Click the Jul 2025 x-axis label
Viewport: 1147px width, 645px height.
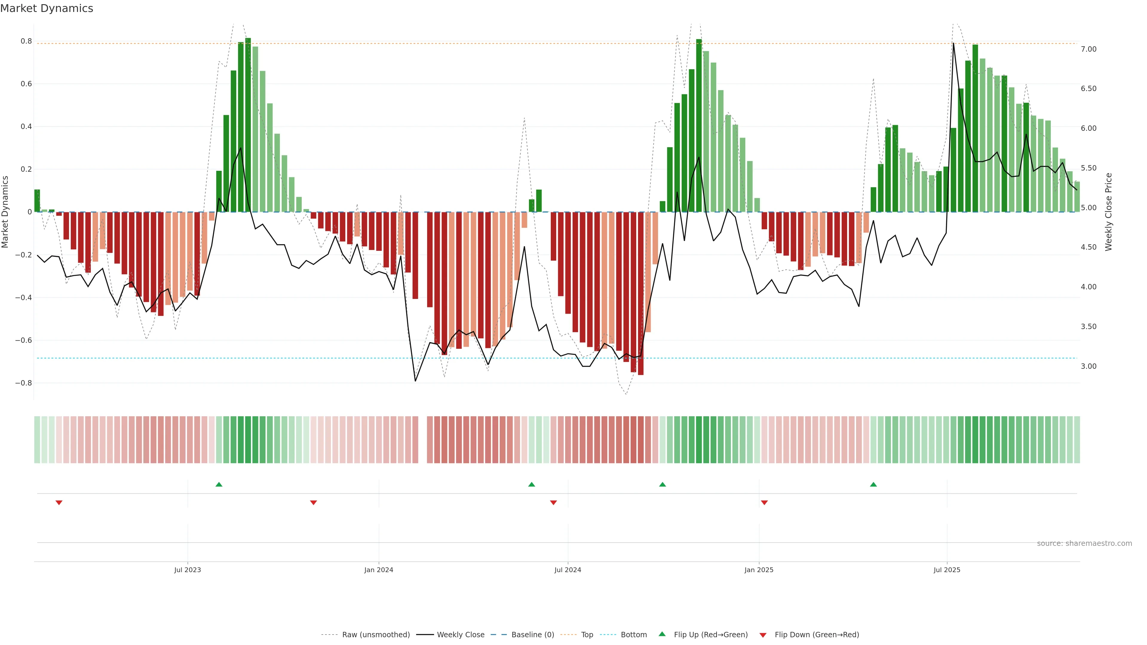[947, 570]
